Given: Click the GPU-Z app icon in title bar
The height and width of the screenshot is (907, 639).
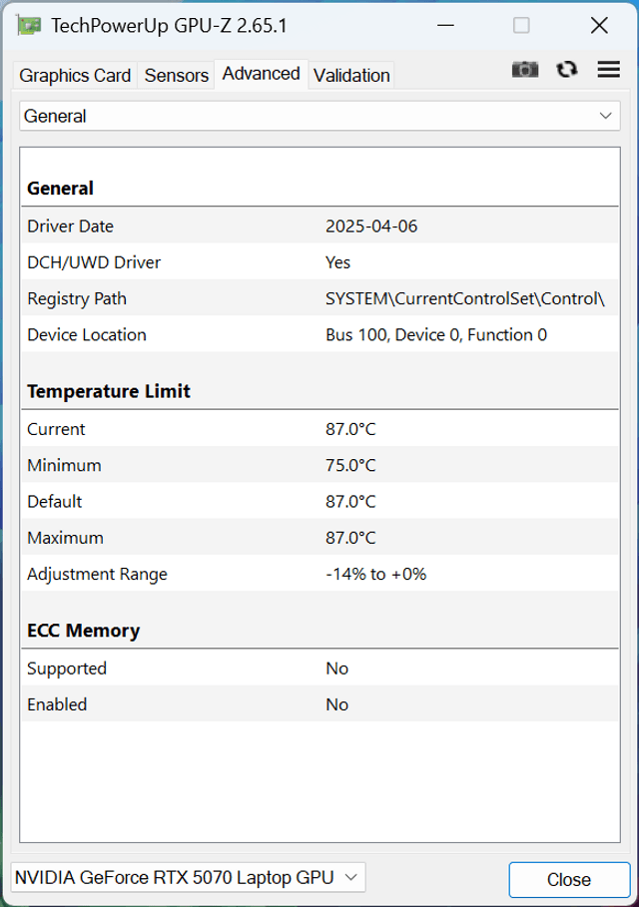Looking at the screenshot, I should pos(29,26).
